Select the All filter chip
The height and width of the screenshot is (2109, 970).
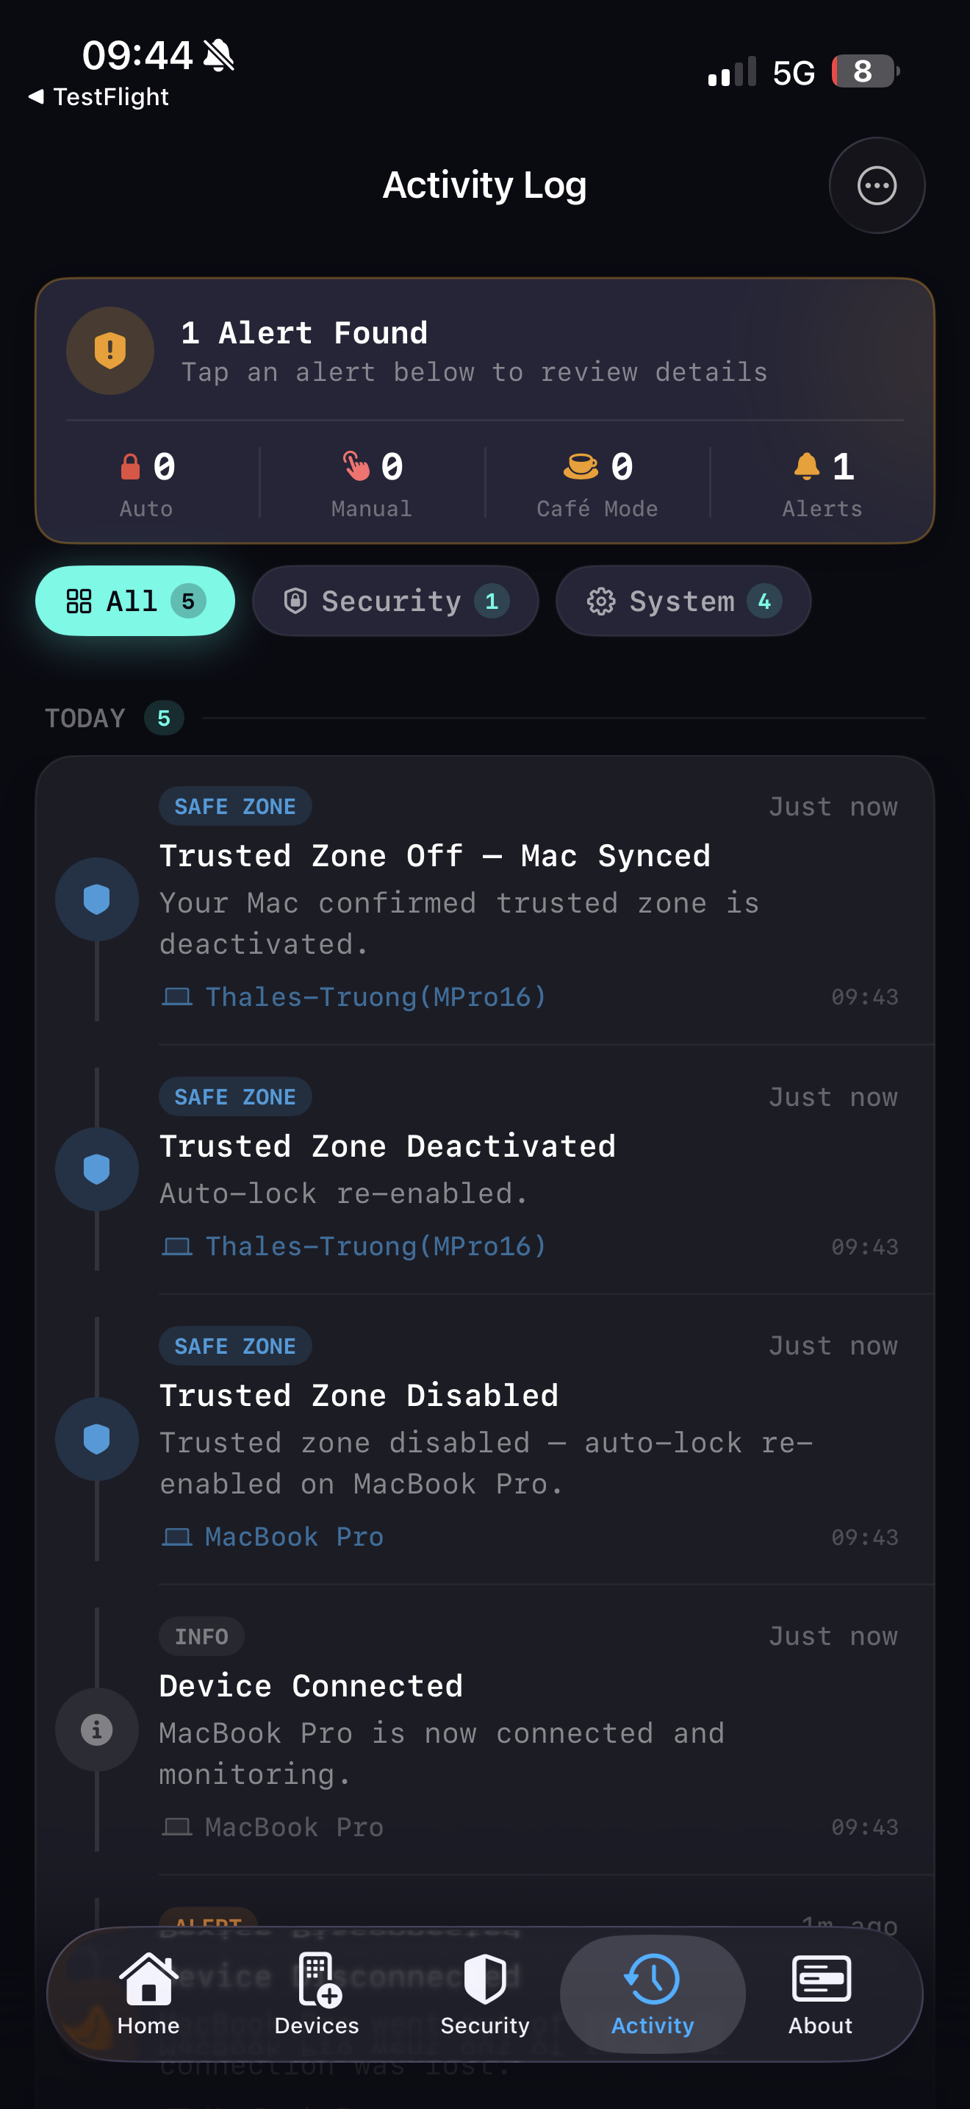coord(135,601)
